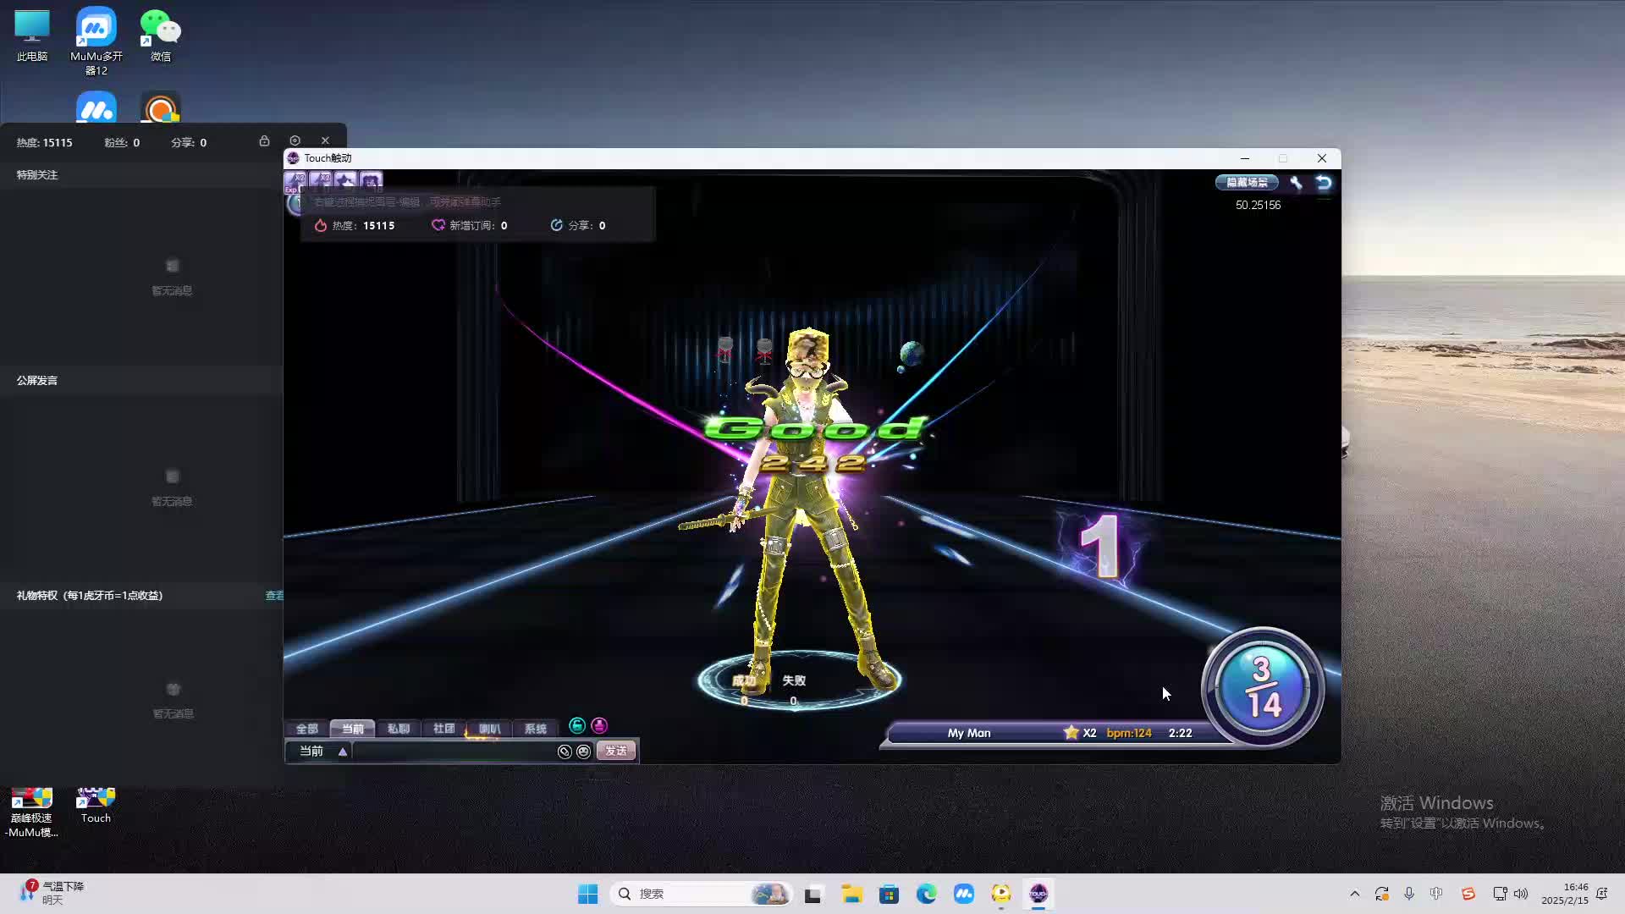This screenshot has width=1625, height=914.
Task: Click the wrench settings icon in game
Action: (1296, 183)
